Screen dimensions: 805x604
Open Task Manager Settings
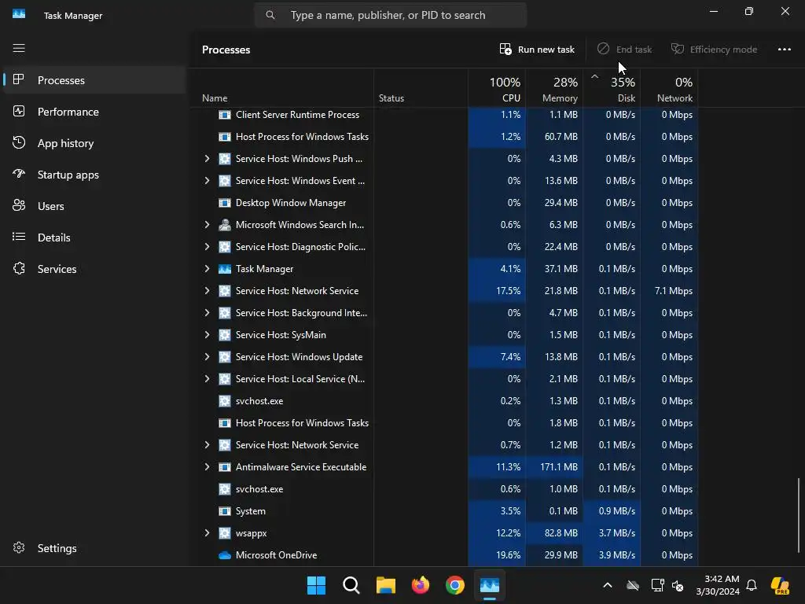tap(94, 548)
